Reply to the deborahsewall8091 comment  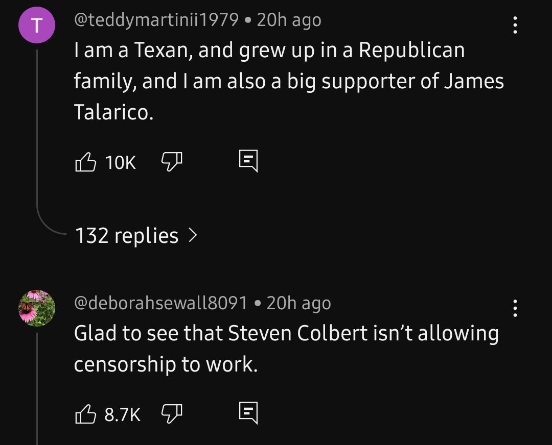249,414
